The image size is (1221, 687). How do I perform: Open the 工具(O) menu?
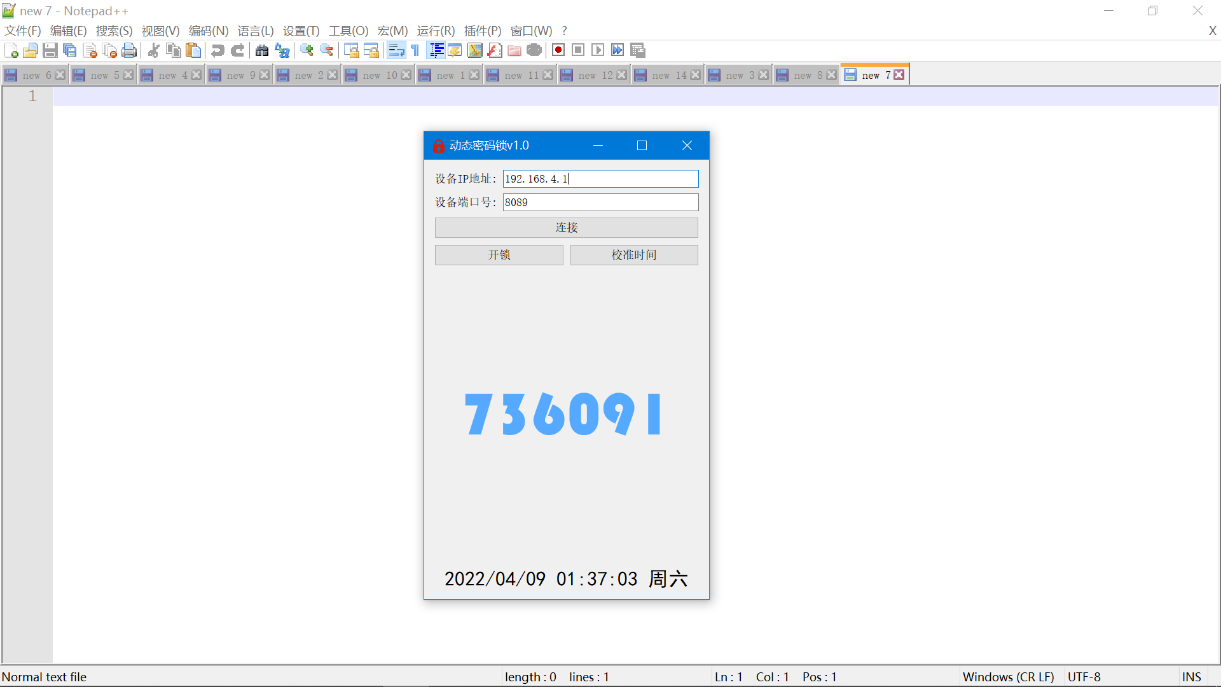[x=348, y=31]
